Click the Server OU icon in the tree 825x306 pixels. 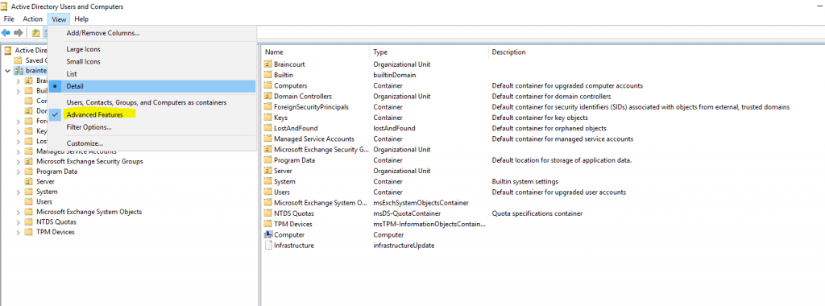[x=28, y=181]
